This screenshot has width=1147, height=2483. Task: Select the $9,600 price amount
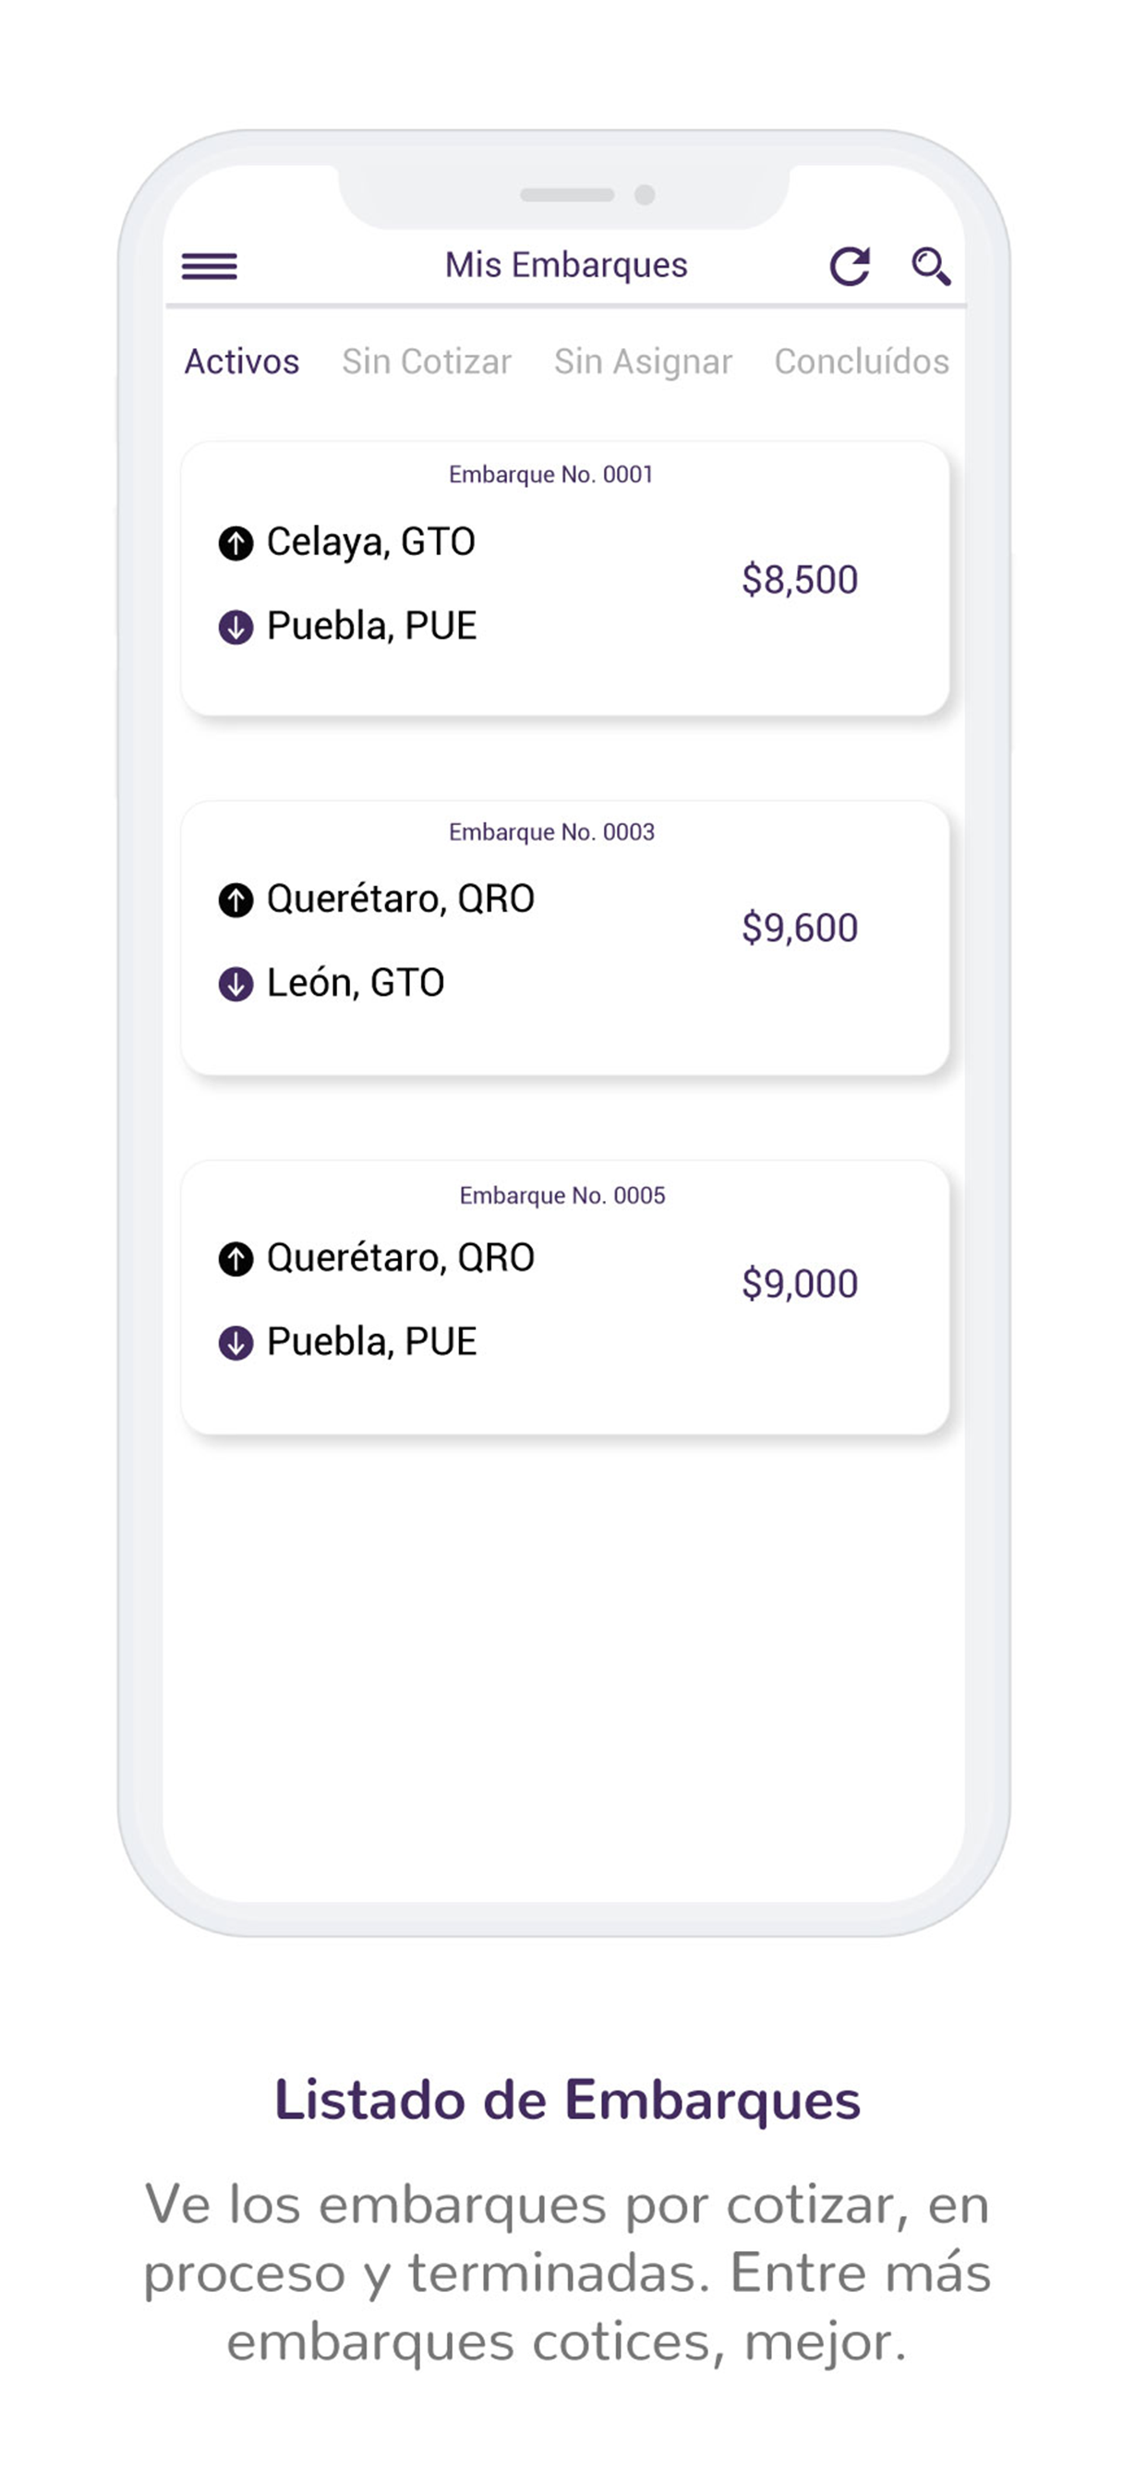tap(799, 927)
